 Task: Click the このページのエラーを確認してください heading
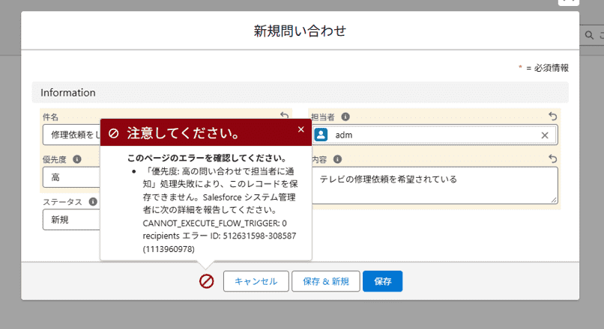(208, 158)
